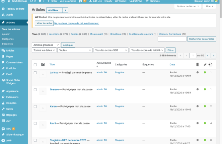Click the article search input field

(172, 39)
